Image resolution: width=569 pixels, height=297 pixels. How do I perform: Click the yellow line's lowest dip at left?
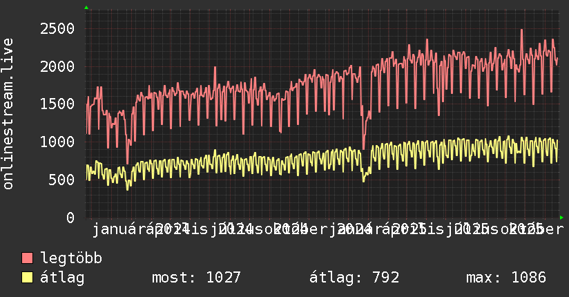(x=127, y=189)
